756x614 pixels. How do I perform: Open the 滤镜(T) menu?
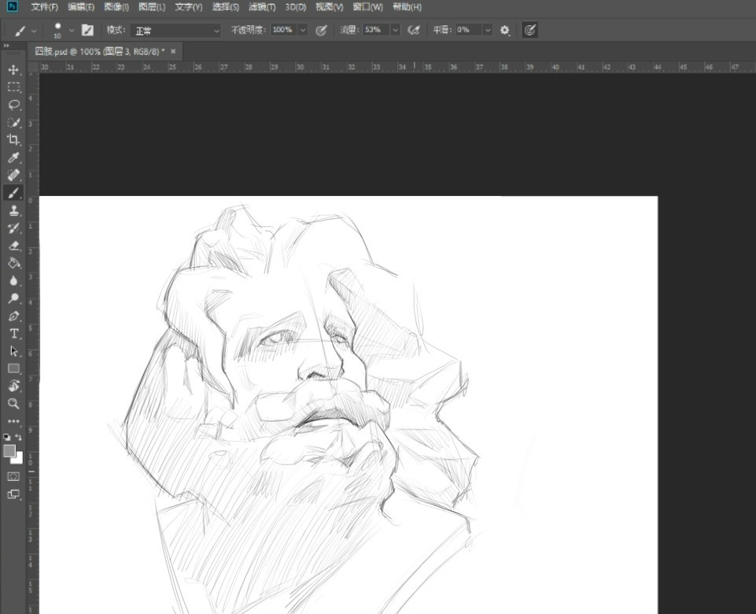coord(262,7)
